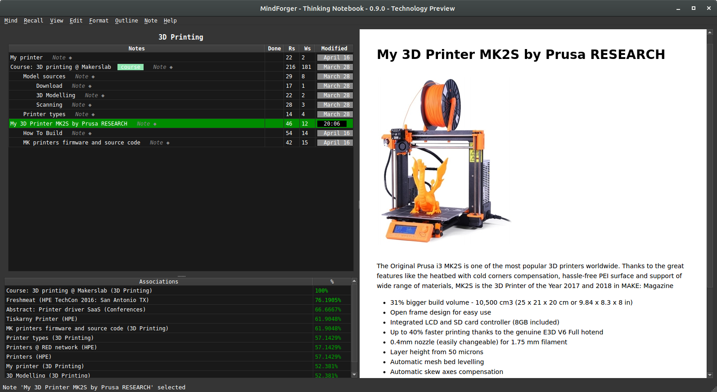The height and width of the screenshot is (392, 717).
Task: Open the Help menu
Action: (170, 21)
